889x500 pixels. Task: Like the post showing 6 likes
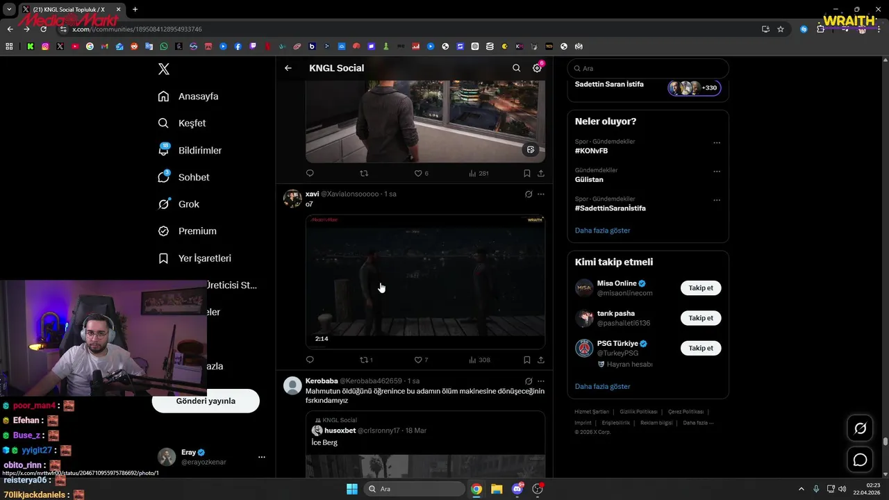(421, 173)
